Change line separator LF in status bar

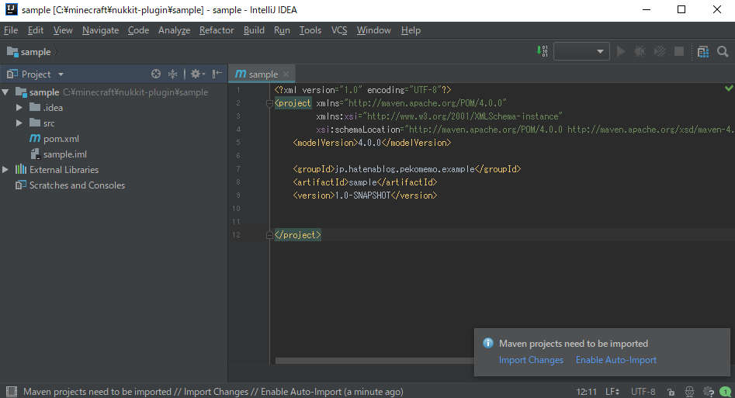click(x=612, y=392)
